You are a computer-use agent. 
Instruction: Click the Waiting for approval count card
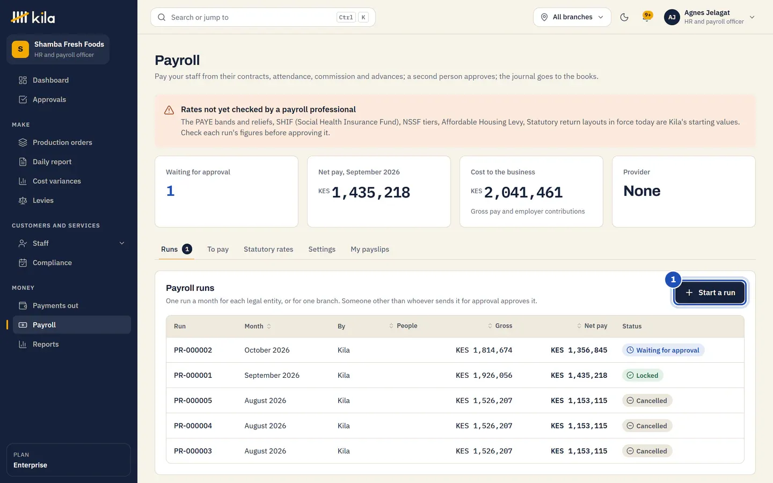pyautogui.click(x=227, y=192)
